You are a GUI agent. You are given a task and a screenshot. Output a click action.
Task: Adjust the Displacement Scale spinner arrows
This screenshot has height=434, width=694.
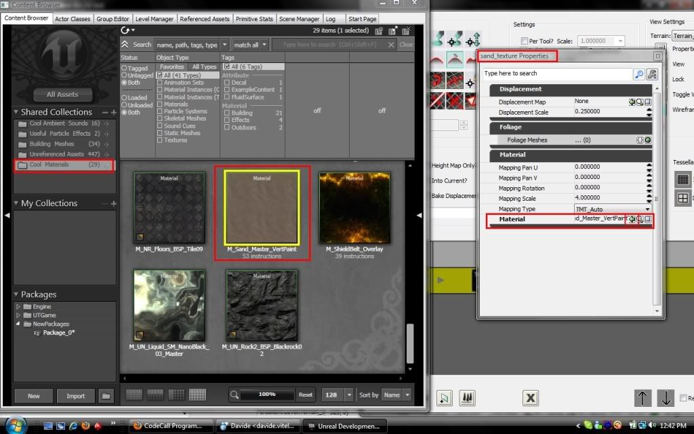point(649,113)
